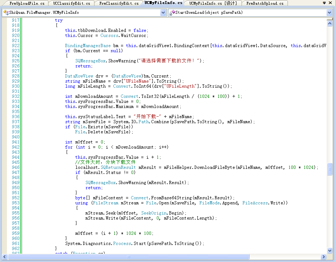Click the "UFileName" string literal
The width and height of the screenshot is (335, 262).
pyautogui.click(x=137, y=81)
